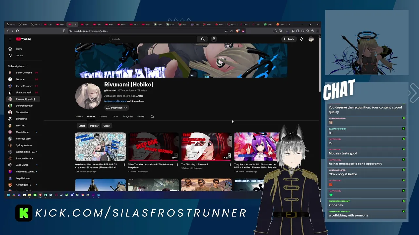
Task: Click the Brave Rewards triangle icon
Action: click(243, 31)
